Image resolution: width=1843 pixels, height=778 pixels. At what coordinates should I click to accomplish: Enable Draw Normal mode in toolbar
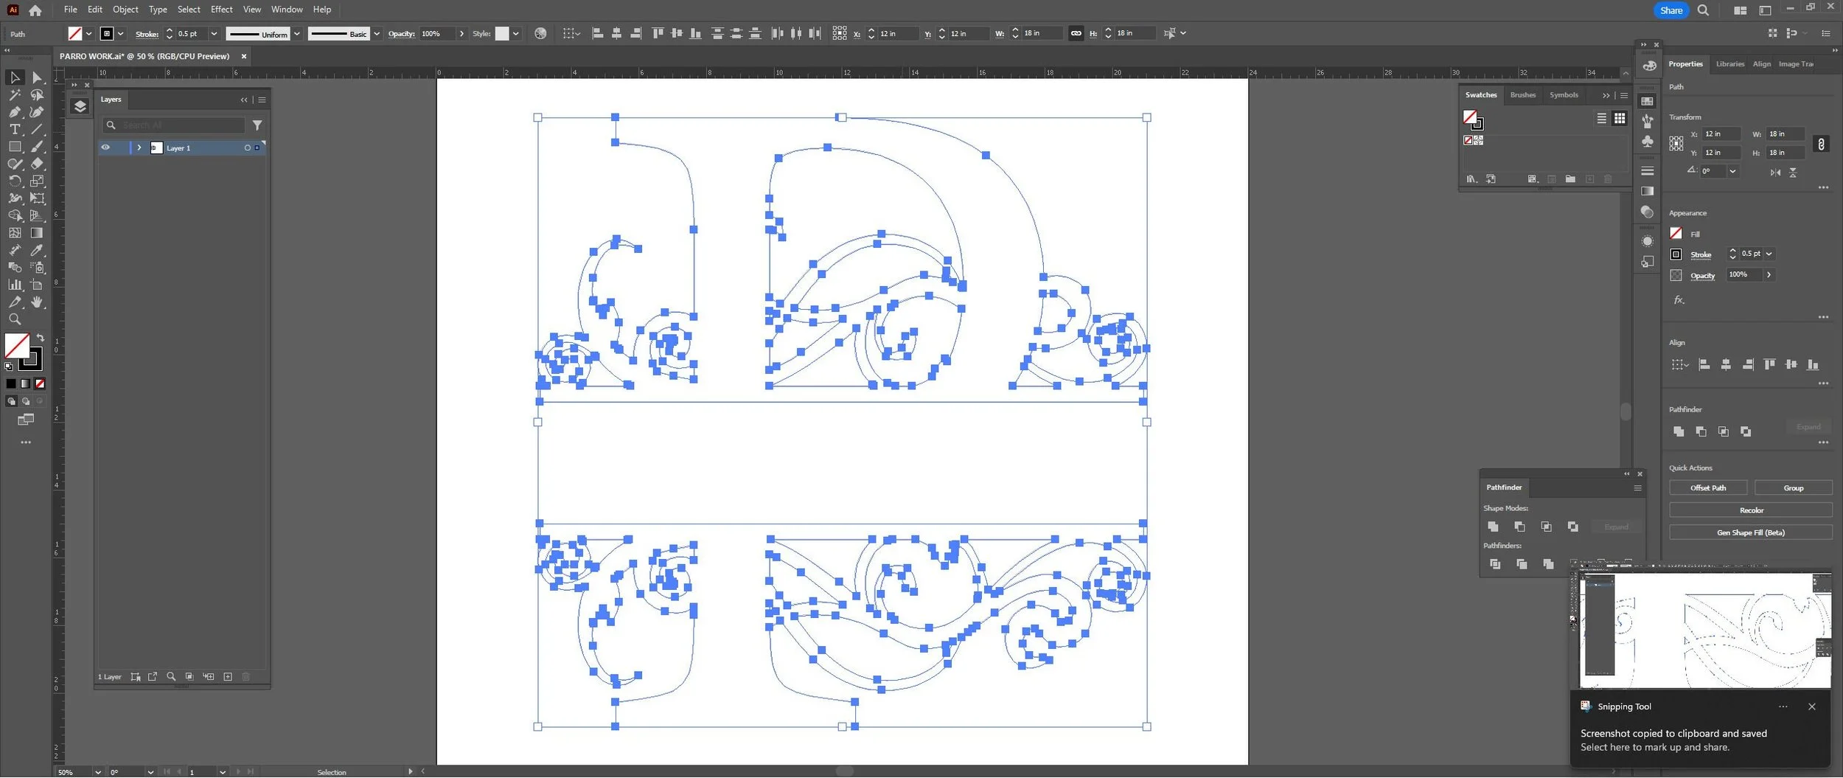[11, 401]
